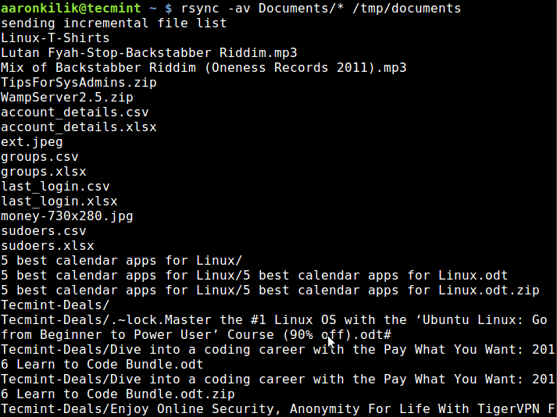This screenshot has width=557, height=417.
Task: Click the line ending in Linux.odt
Action: point(255,276)
